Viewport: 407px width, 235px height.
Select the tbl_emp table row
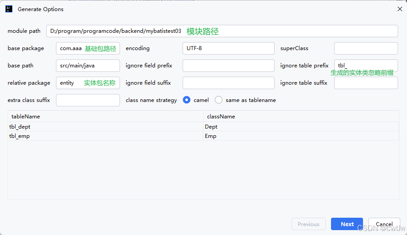203,136
